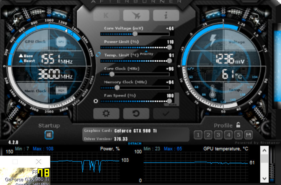This screenshot has width=281, height=185.
Task: Toggle the Auto fan speed button
Action: (173, 104)
